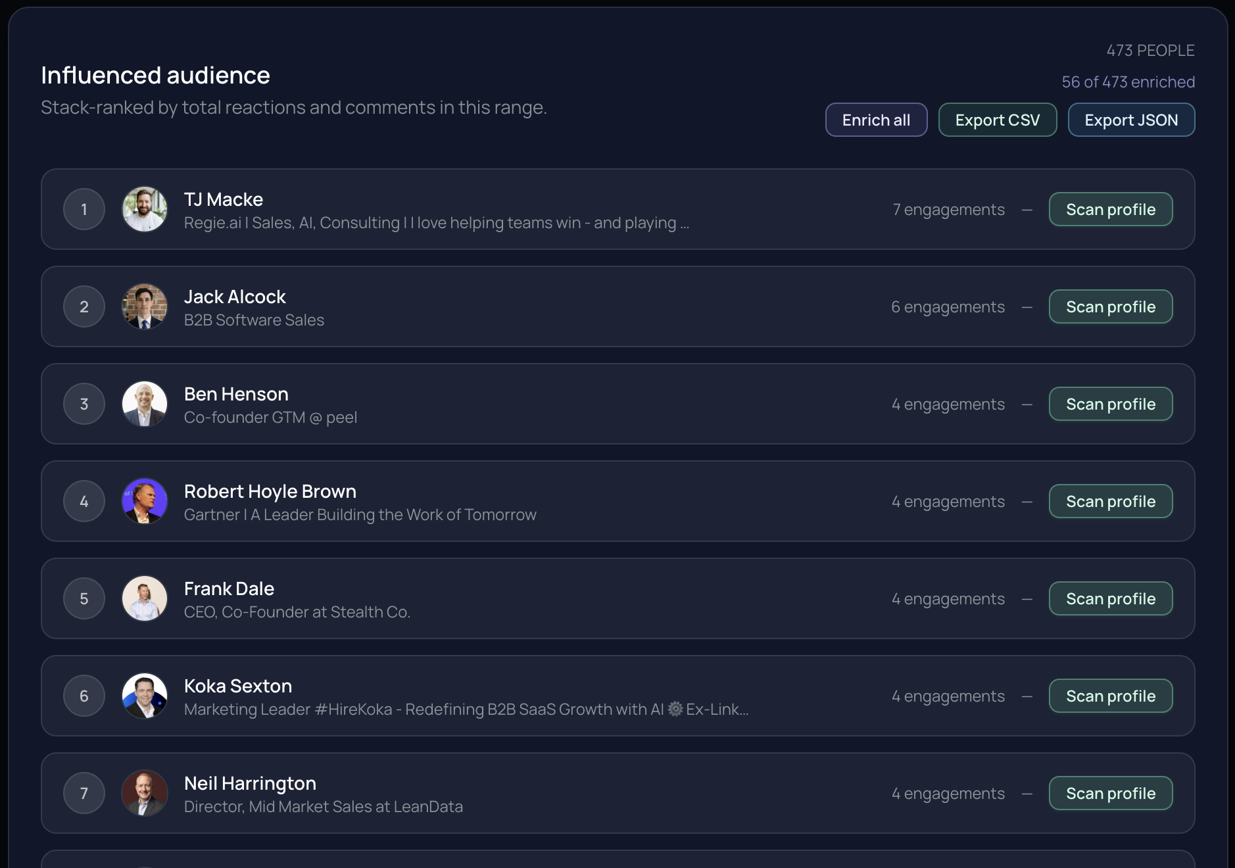Image resolution: width=1235 pixels, height=868 pixels.
Task: Click rank badge number 1
Action: point(84,209)
